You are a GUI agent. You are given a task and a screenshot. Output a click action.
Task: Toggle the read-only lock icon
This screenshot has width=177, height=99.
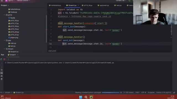[174, 92]
